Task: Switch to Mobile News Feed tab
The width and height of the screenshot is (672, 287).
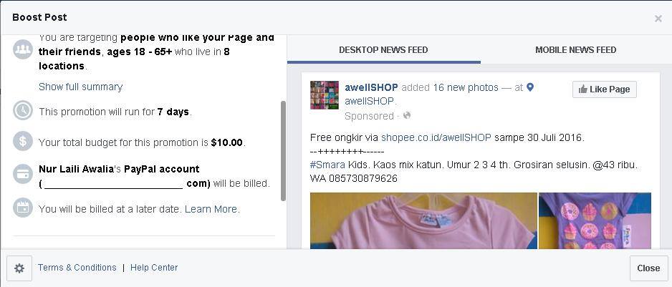Action: coord(575,50)
